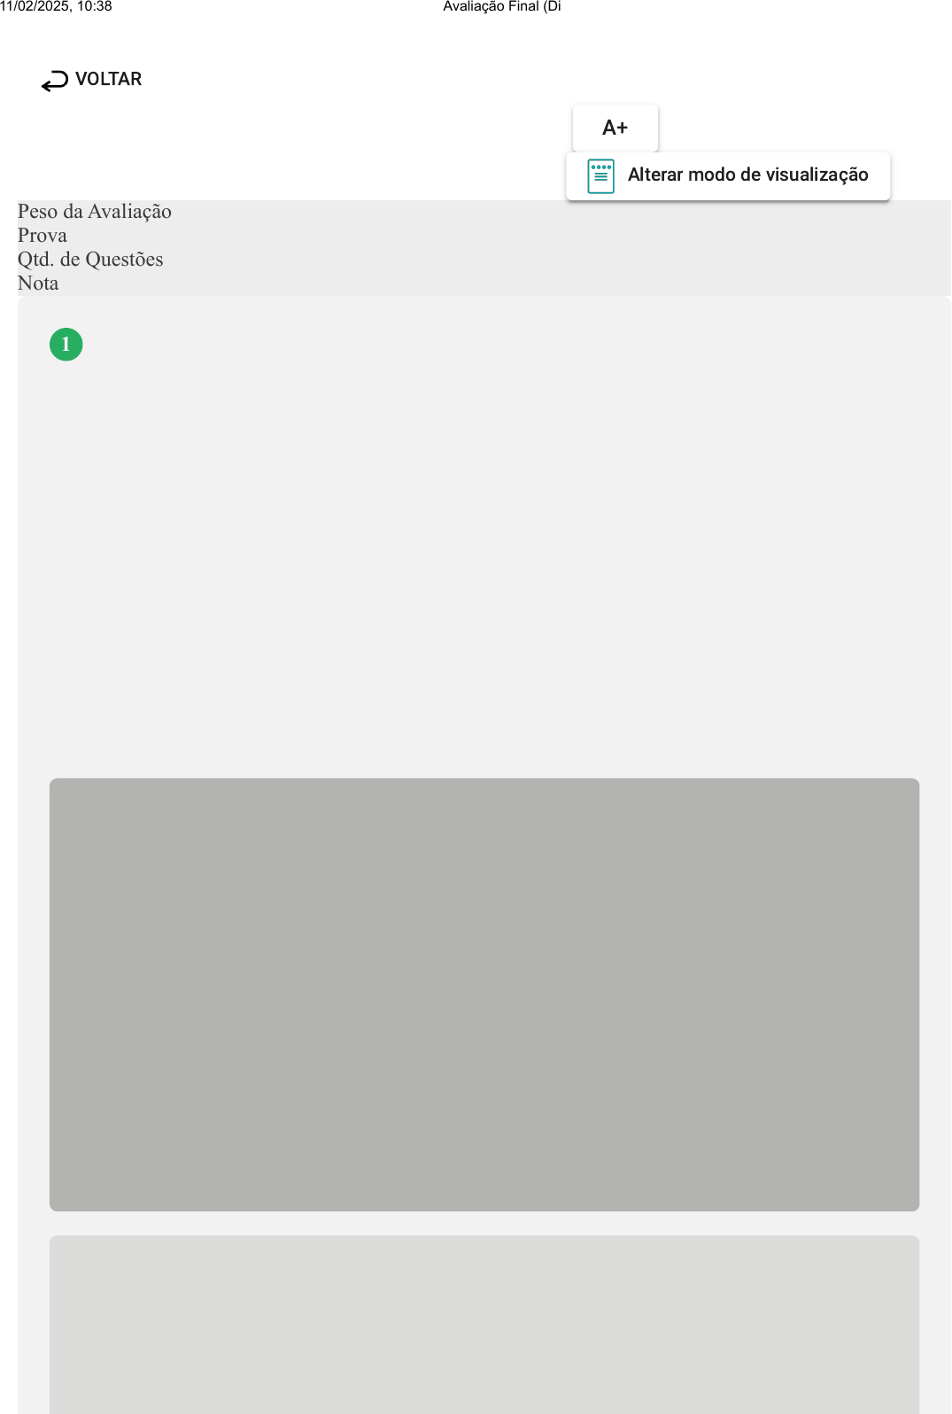Click the Qtd. de Questões label
The image size is (952, 1414).
pyautogui.click(x=90, y=259)
